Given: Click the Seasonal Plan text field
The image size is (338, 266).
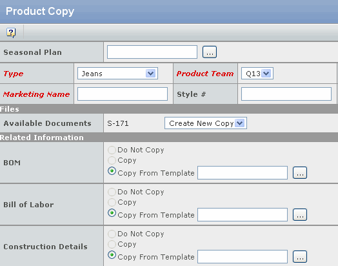Looking at the screenshot, I should 152,52.
